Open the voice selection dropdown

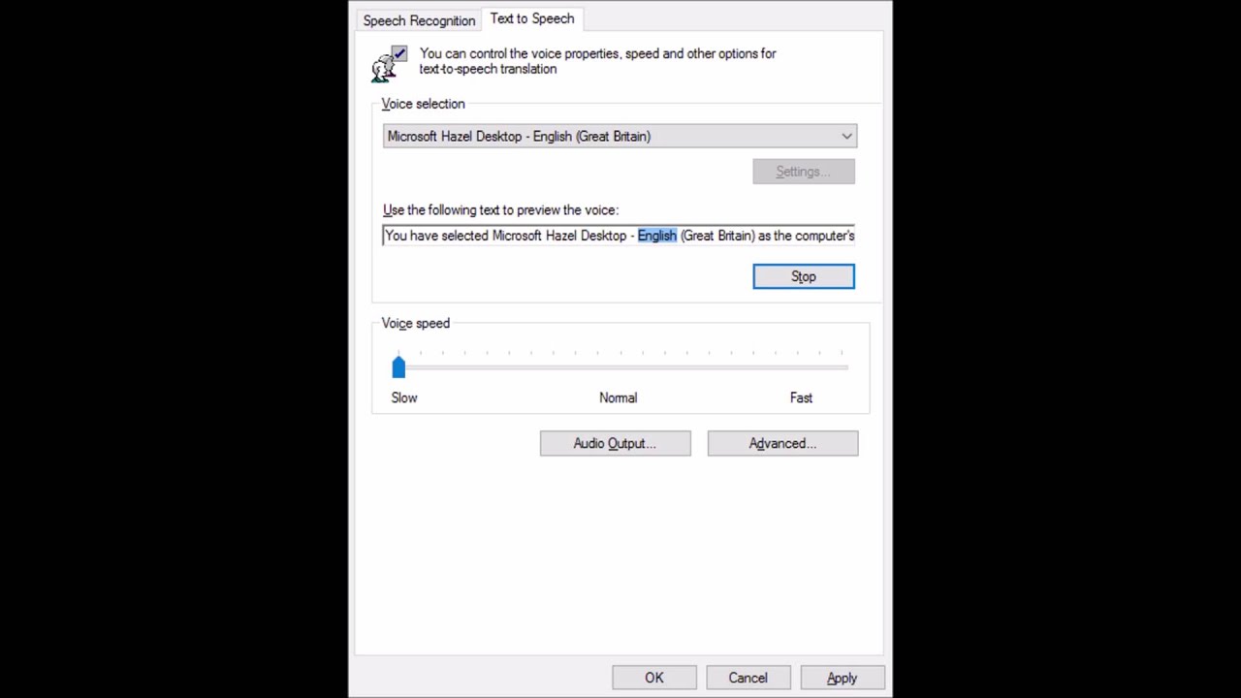pos(620,137)
